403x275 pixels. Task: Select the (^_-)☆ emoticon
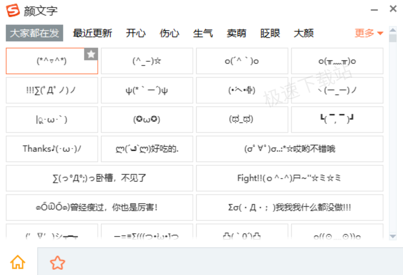click(x=147, y=61)
